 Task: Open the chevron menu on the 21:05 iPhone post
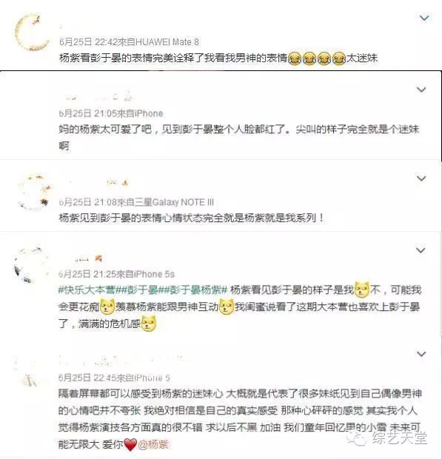421,90
